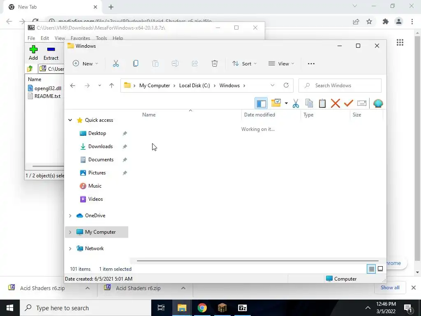Image resolution: width=421 pixels, height=316 pixels.
Task: Open Task View on the taskbar
Action: coord(161,308)
